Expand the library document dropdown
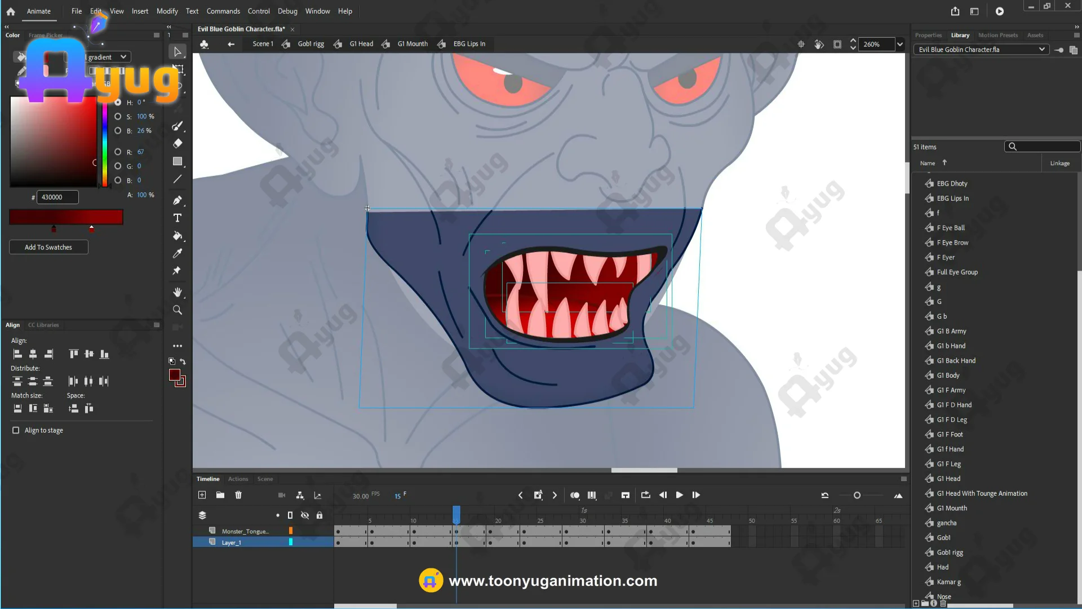The image size is (1082, 609). click(x=1041, y=50)
